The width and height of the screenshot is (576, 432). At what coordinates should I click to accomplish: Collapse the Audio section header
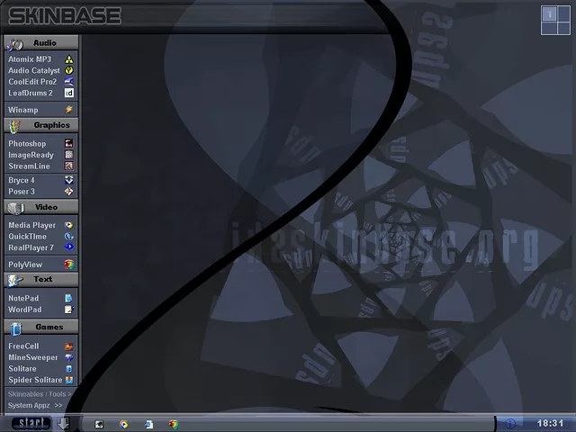(x=41, y=43)
